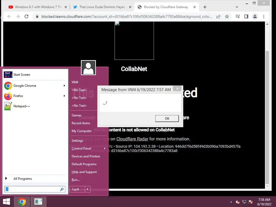This screenshot has height=207, width=276.
Task: Close the YouTube Windows 8.1 tab
Action: [x=66, y=7]
